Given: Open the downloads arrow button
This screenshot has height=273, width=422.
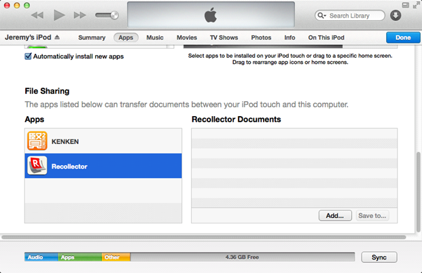Looking at the screenshot, I should coord(395,16).
